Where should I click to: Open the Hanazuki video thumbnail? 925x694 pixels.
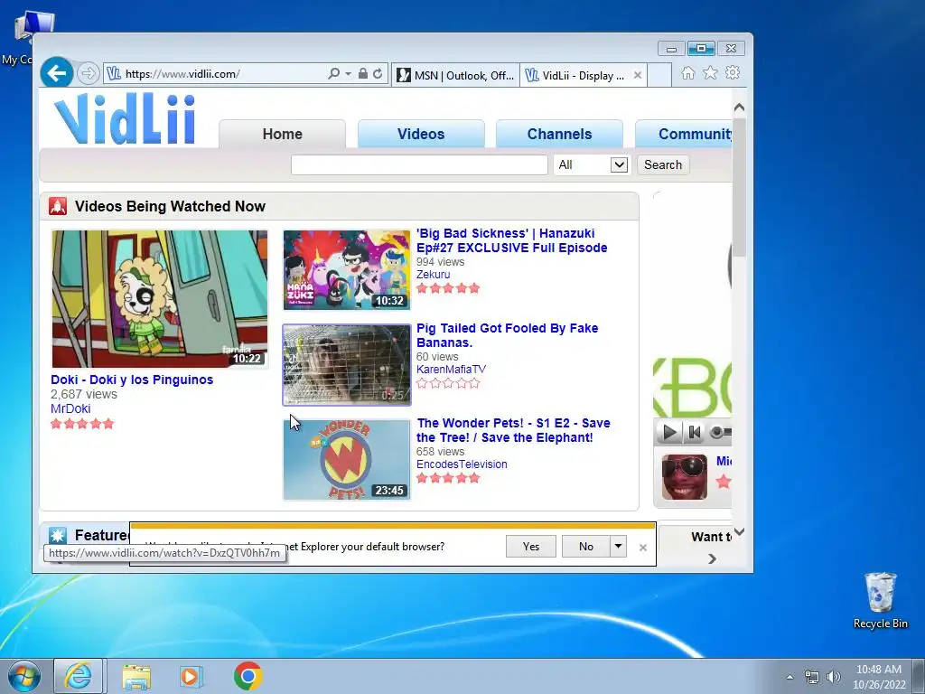[347, 269]
